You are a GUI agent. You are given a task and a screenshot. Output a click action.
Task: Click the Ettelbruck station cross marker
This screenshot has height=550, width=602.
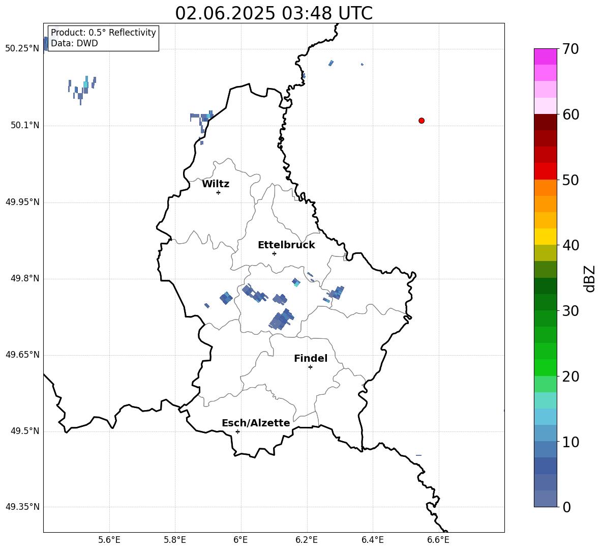[x=274, y=253]
